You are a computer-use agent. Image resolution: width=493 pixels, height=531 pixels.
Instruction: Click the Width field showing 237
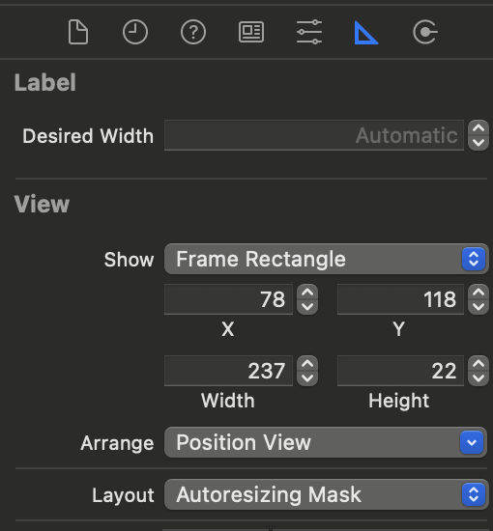click(x=228, y=371)
